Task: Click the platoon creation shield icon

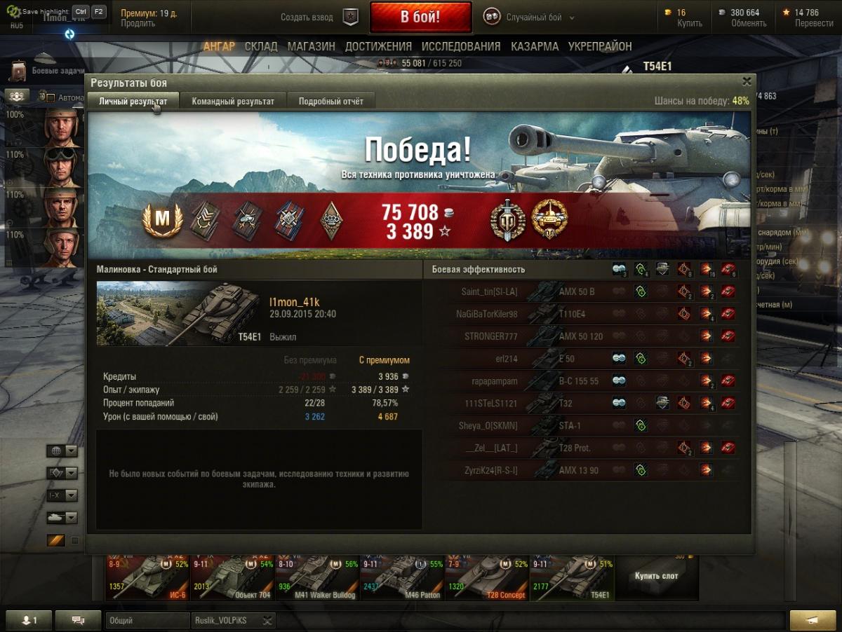Action: click(x=350, y=18)
